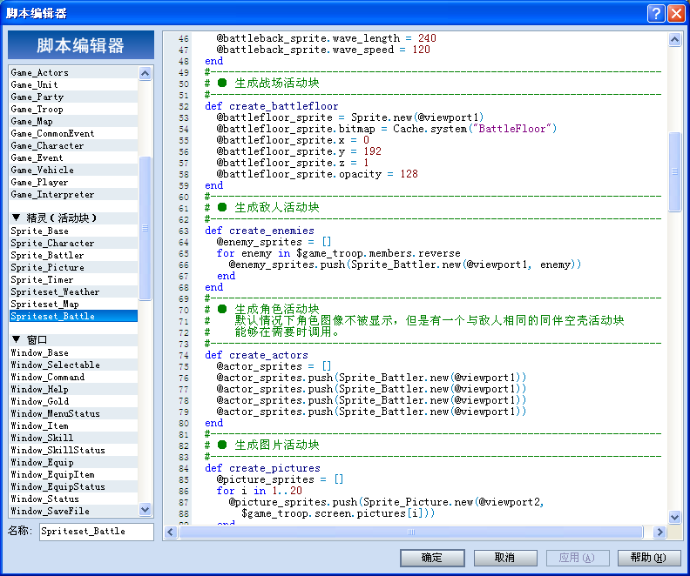Select Game_Map script
The image size is (690, 576).
[x=73, y=121]
